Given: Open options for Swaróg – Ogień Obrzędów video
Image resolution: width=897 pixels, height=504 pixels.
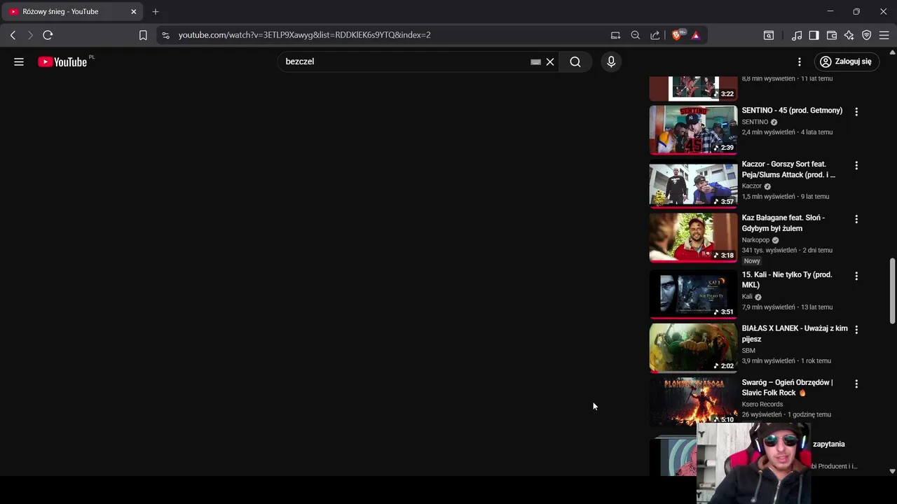Looking at the screenshot, I should click(x=856, y=384).
